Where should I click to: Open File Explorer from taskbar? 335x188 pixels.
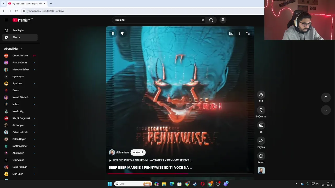coord(164,184)
